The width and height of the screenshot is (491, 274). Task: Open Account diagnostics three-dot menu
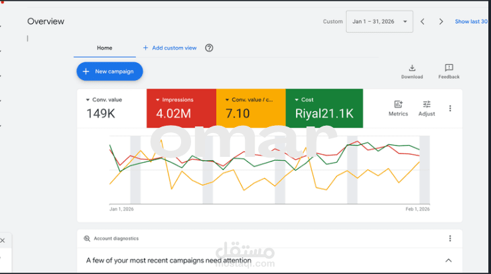tap(450, 238)
